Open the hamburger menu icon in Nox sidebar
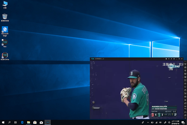The width and height of the screenshot is (187, 125). point(185,106)
